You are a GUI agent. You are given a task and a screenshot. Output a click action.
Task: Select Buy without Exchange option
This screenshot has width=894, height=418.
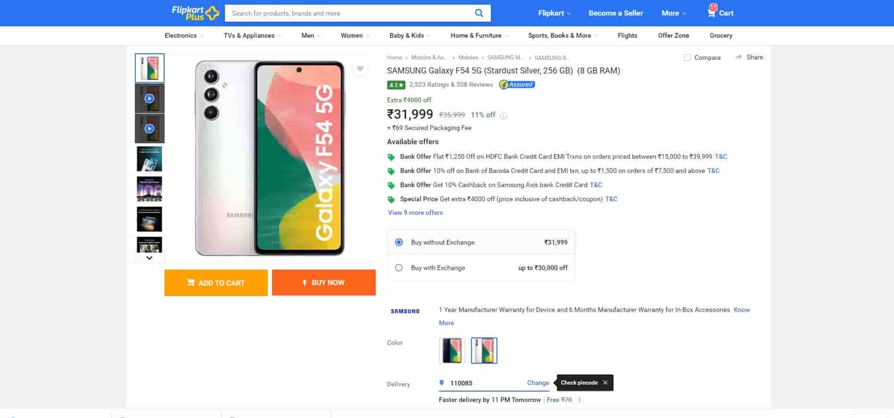click(x=399, y=242)
